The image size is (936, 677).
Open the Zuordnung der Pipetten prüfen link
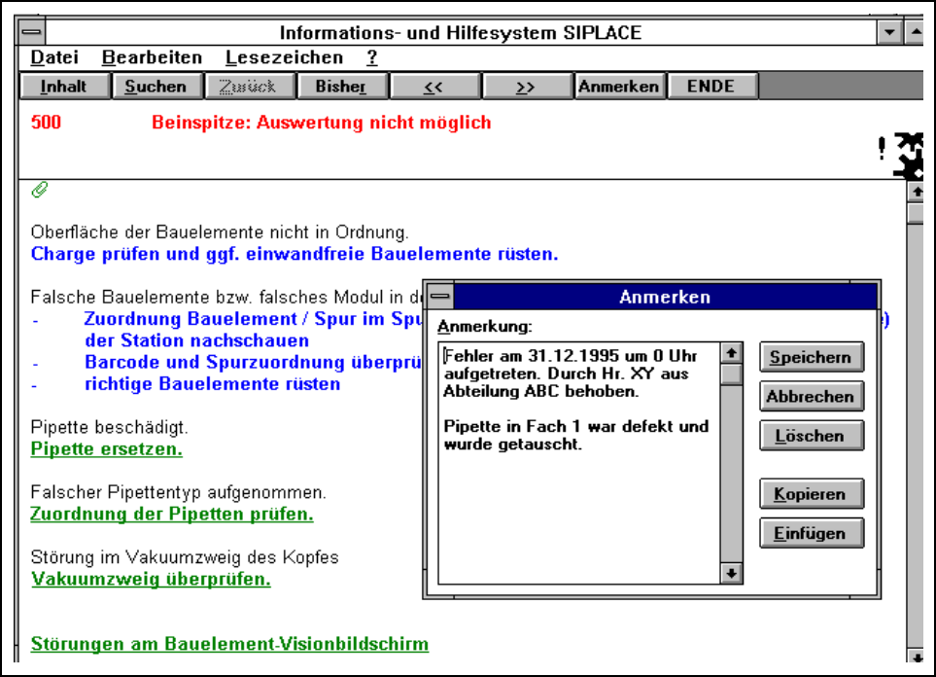click(171, 514)
